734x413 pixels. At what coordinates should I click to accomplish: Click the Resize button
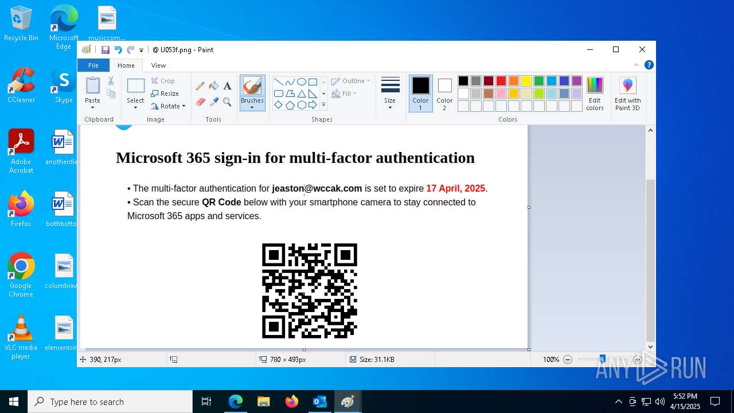point(165,93)
